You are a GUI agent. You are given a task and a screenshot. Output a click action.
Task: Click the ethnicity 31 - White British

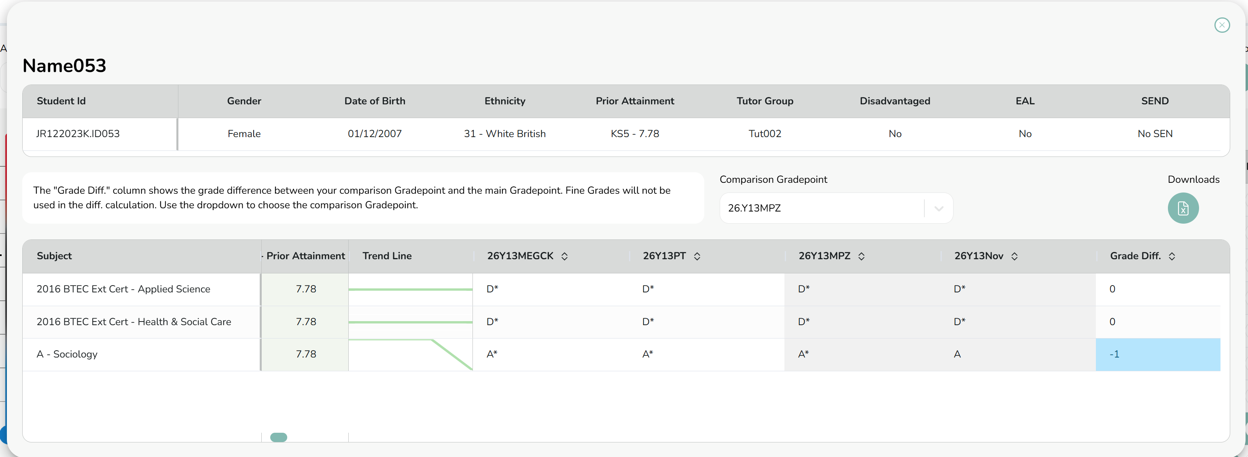coord(504,134)
